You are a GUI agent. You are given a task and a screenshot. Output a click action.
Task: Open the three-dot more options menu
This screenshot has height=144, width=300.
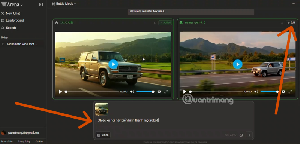click(x=293, y=4)
